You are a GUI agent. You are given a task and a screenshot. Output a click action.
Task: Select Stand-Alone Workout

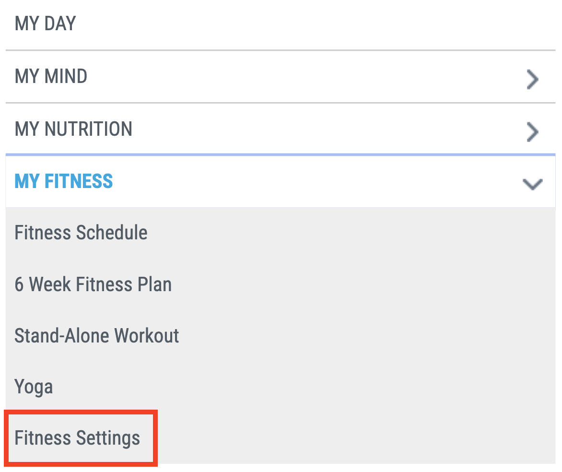tap(97, 336)
